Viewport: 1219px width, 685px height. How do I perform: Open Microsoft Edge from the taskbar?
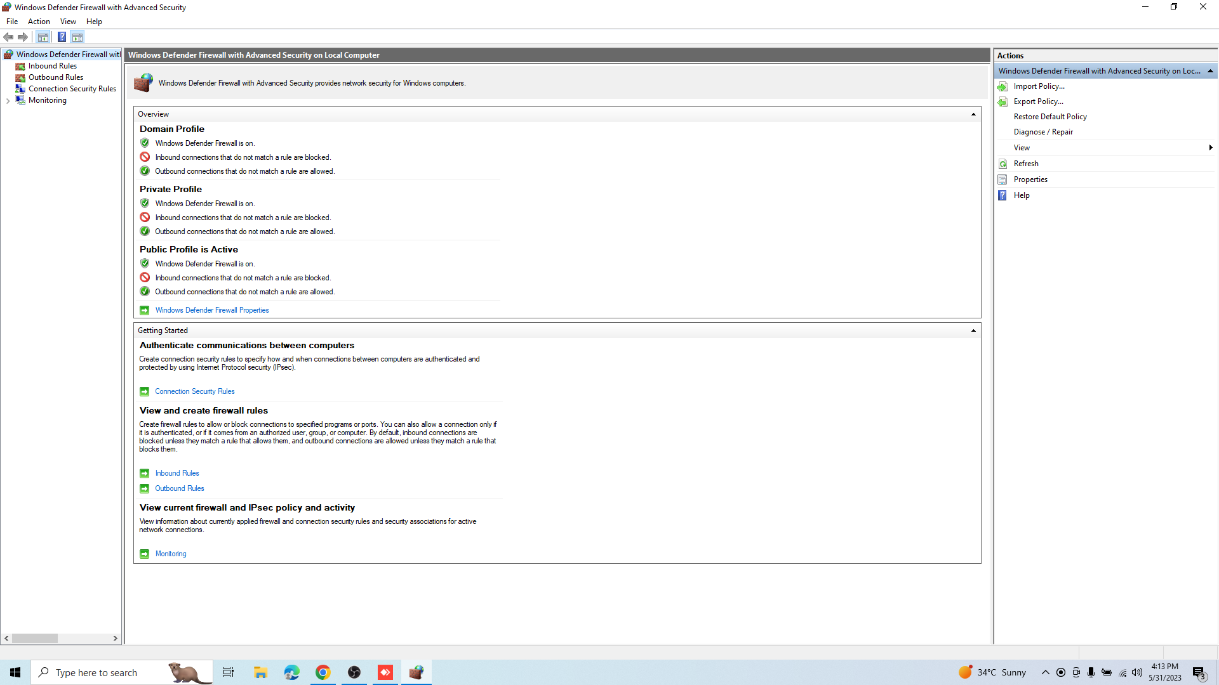click(x=291, y=672)
